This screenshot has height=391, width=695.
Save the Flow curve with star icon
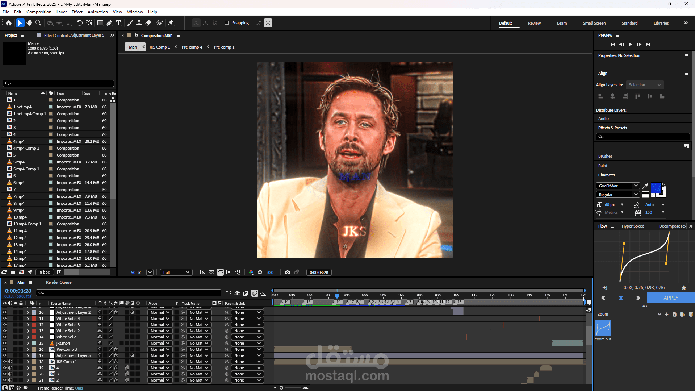pos(684,288)
